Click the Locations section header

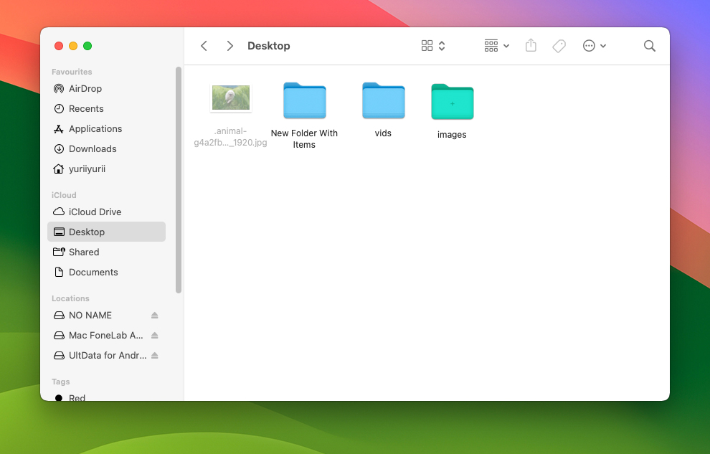pos(70,298)
